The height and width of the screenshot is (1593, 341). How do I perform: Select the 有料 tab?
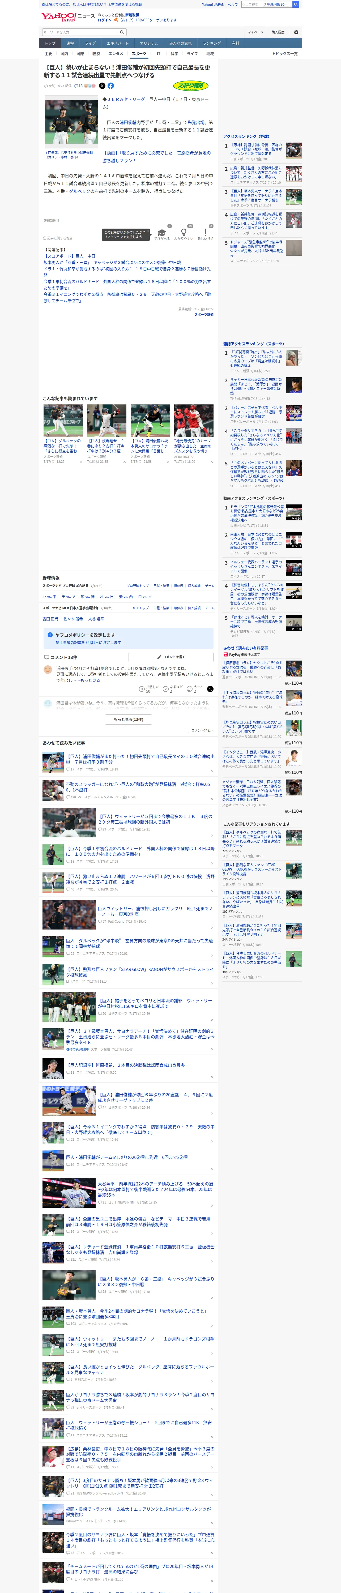(x=235, y=43)
